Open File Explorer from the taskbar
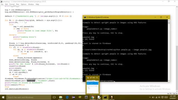This screenshot has width=178, height=100. 61,97
